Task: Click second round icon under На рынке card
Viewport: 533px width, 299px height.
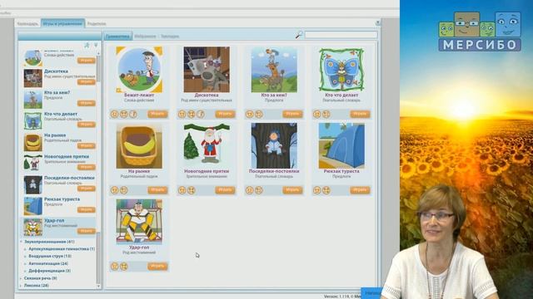Action: click(x=124, y=190)
